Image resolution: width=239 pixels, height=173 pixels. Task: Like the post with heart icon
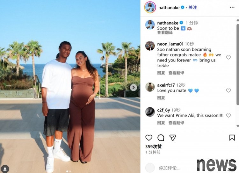(149, 138)
